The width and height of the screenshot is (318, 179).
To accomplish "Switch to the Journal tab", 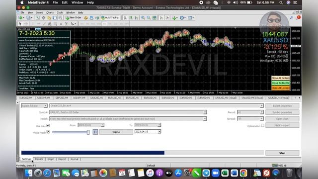I will (74, 159).
